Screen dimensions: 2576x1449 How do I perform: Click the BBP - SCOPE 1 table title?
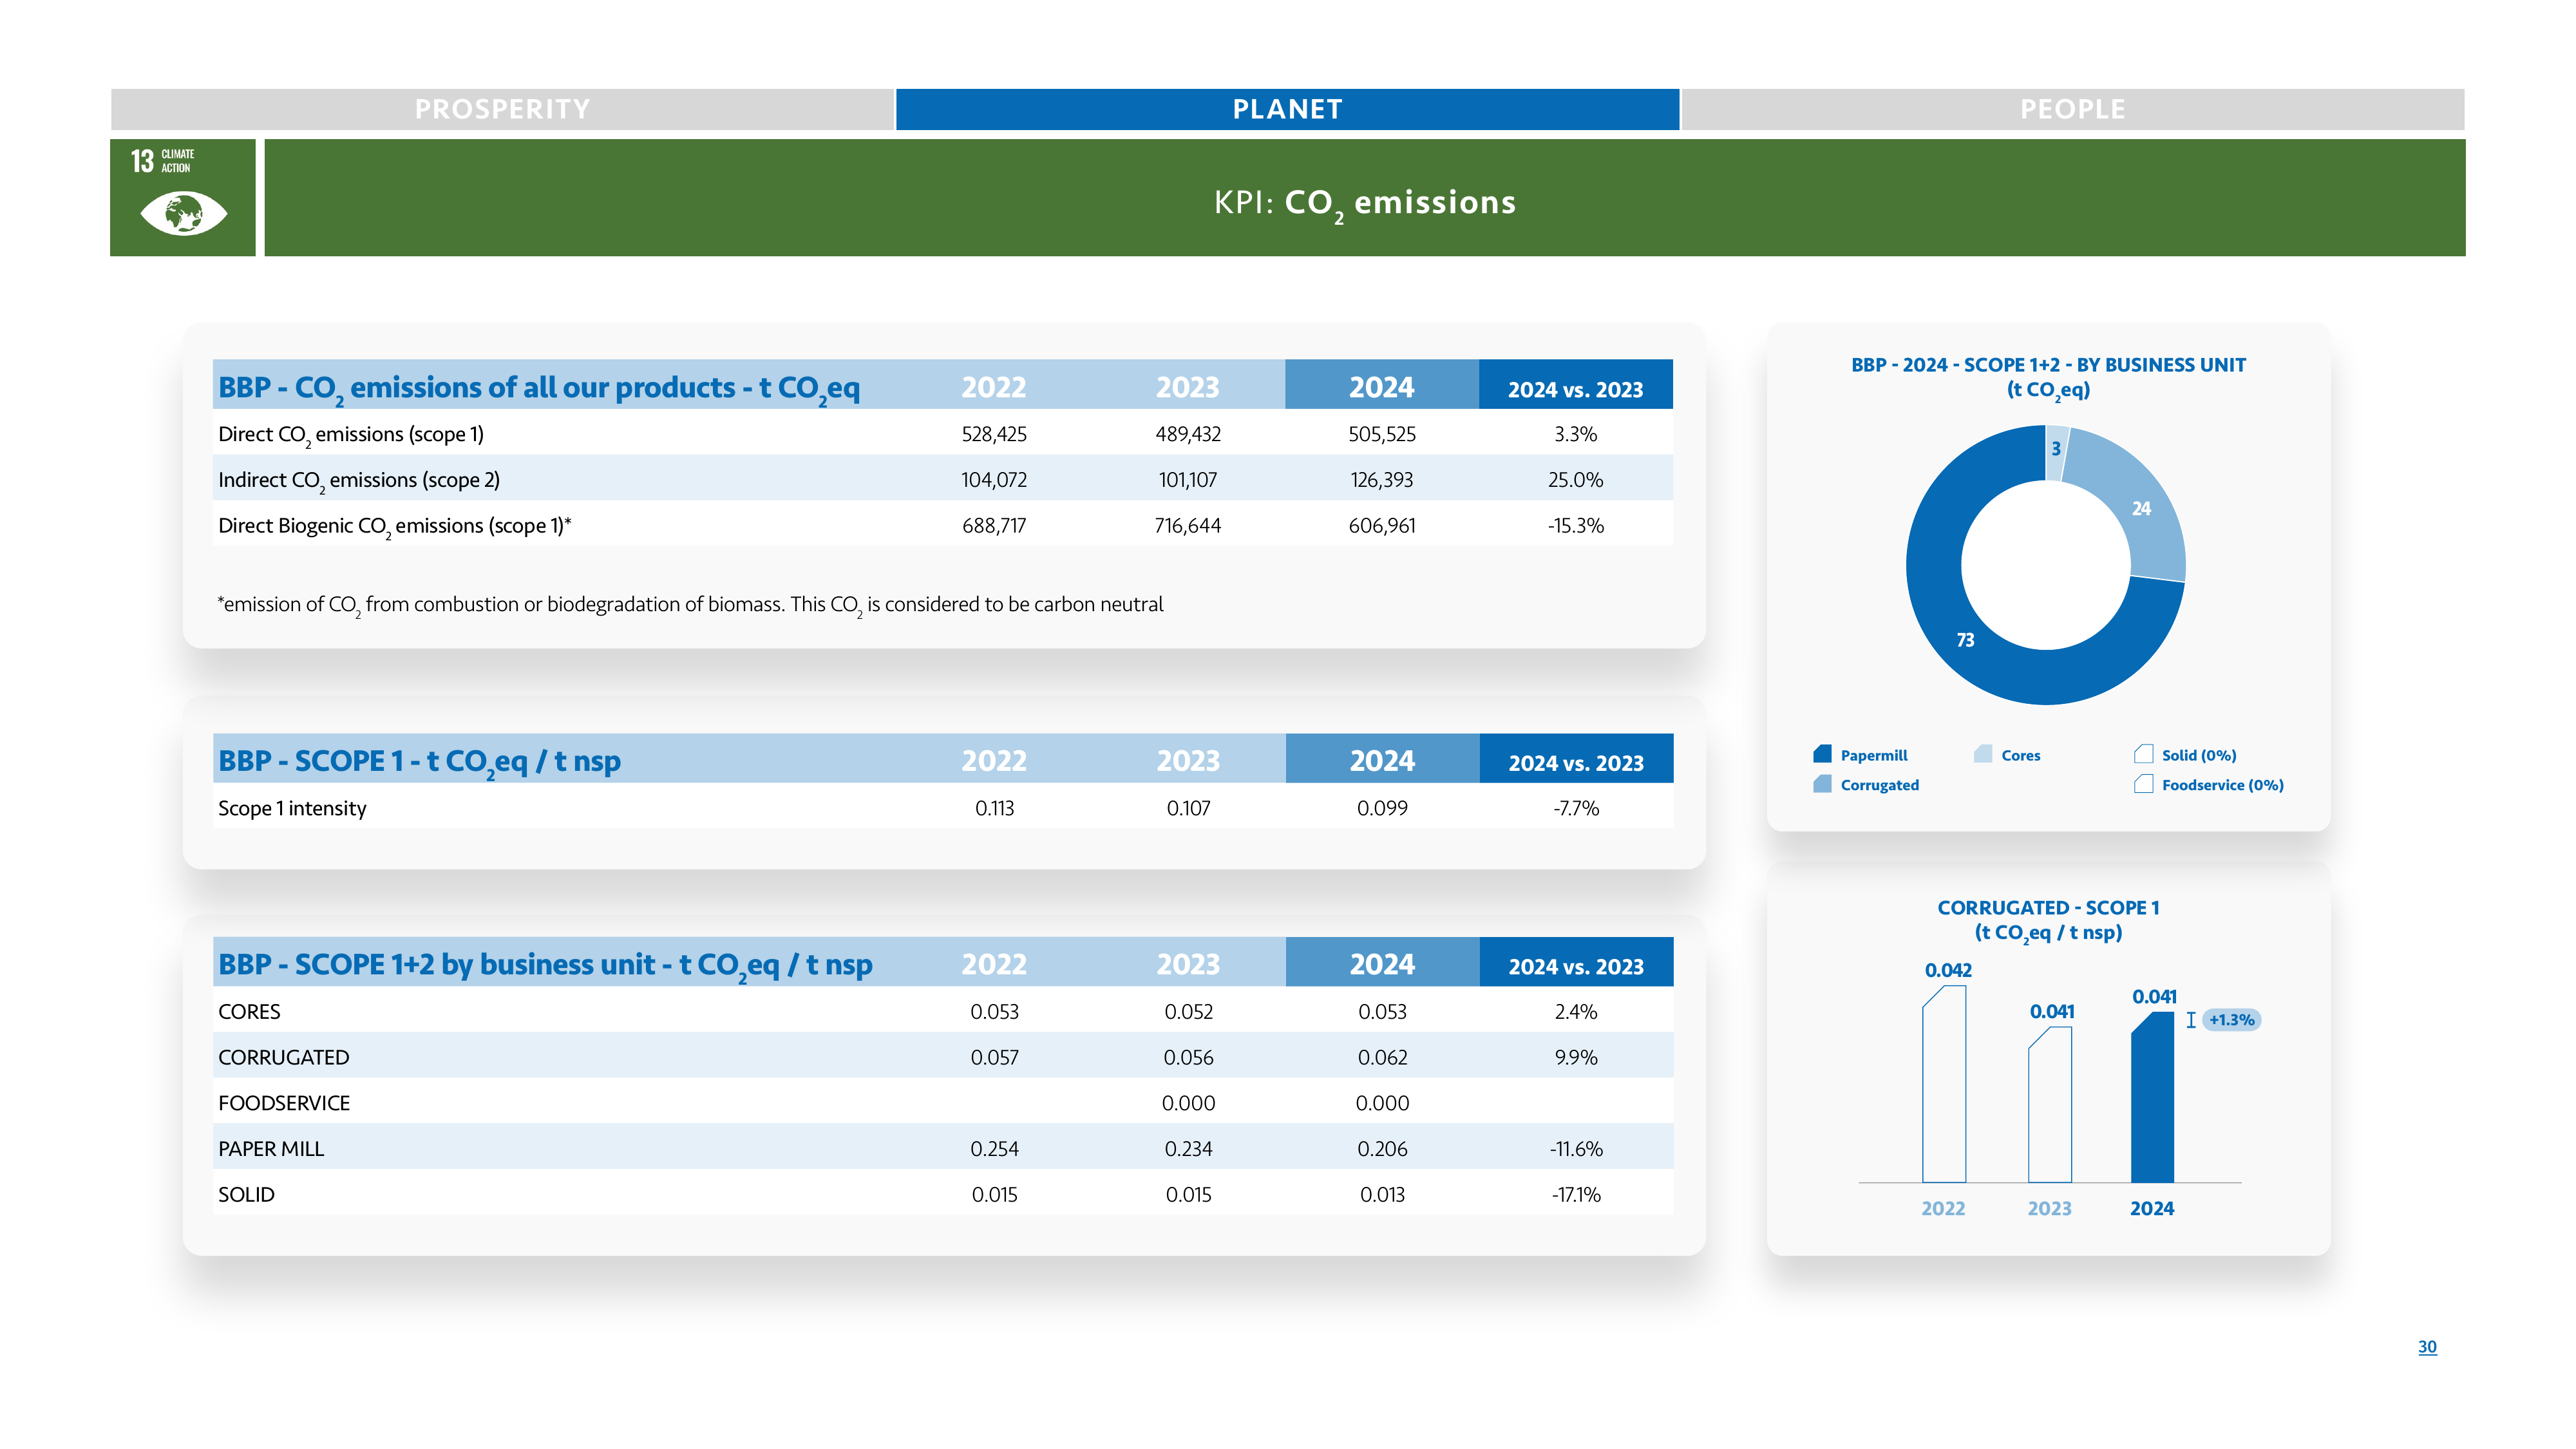(420, 762)
